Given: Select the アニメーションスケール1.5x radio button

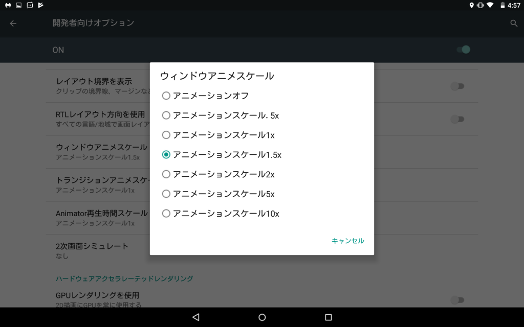Looking at the screenshot, I should point(166,154).
